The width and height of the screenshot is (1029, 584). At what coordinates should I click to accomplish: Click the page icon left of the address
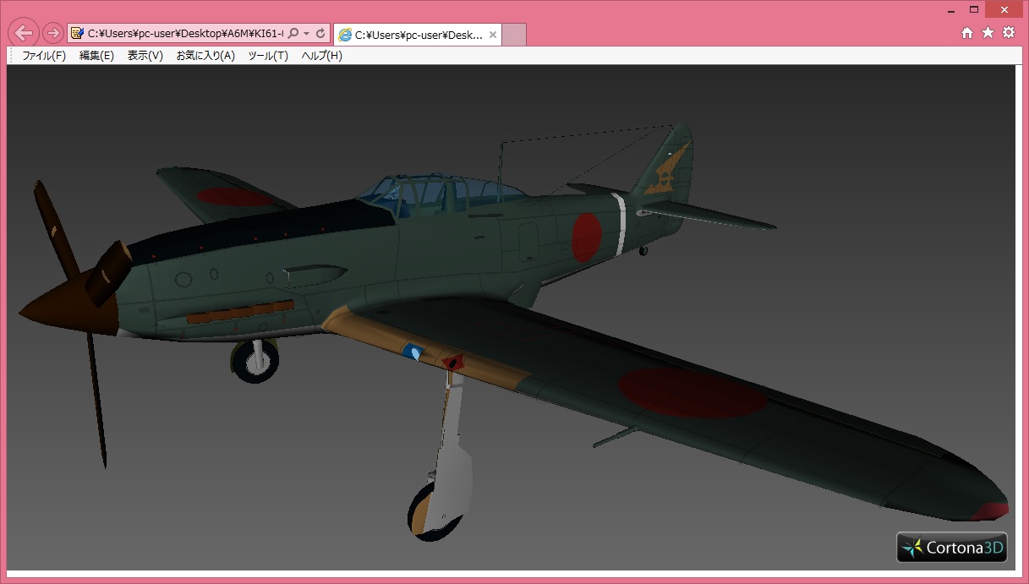78,34
